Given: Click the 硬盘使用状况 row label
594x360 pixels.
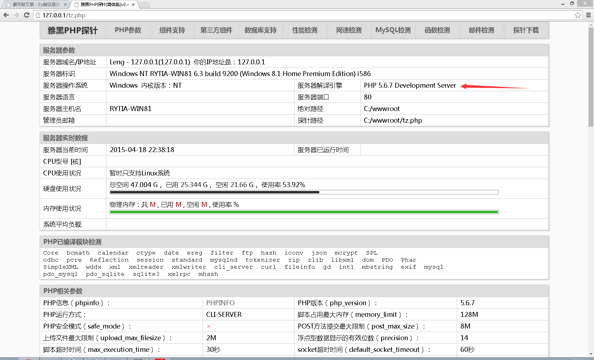Looking at the screenshot, I should pyautogui.click(x=62, y=189).
